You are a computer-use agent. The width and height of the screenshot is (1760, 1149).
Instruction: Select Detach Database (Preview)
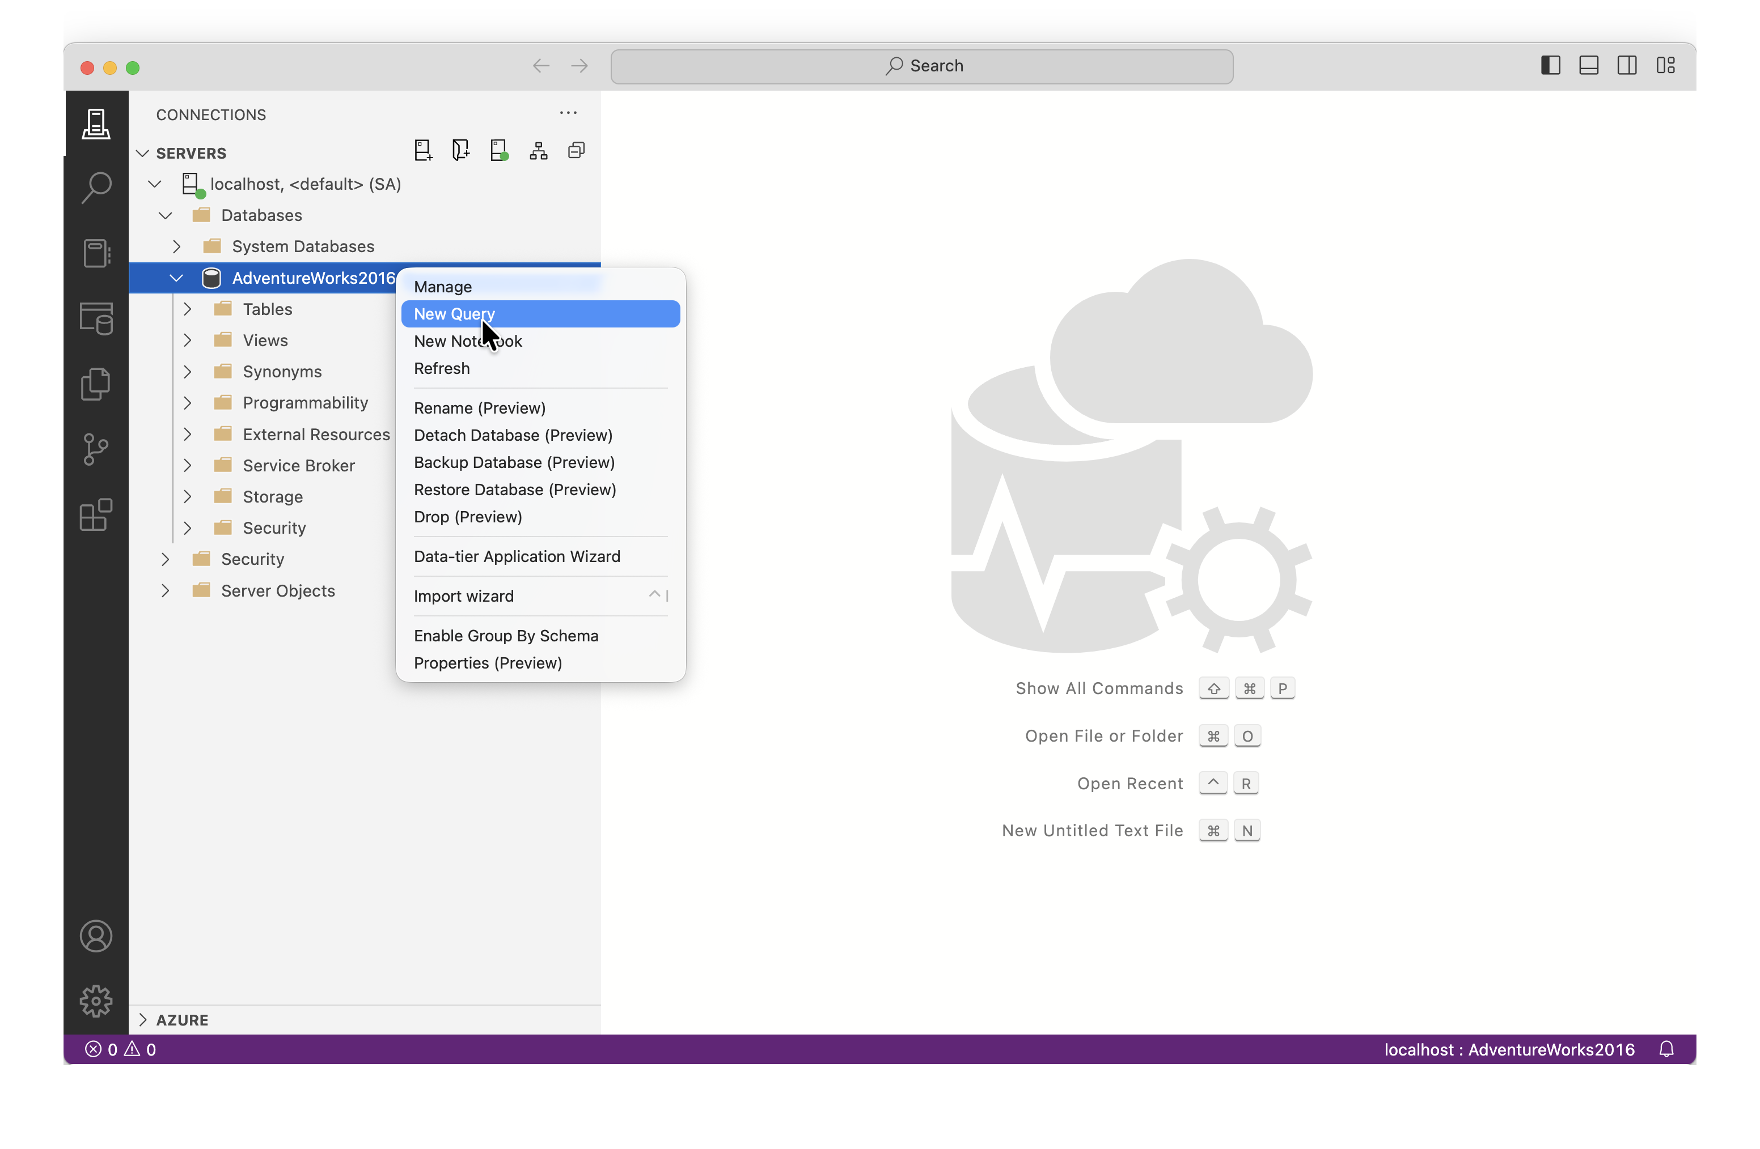pos(540,435)
